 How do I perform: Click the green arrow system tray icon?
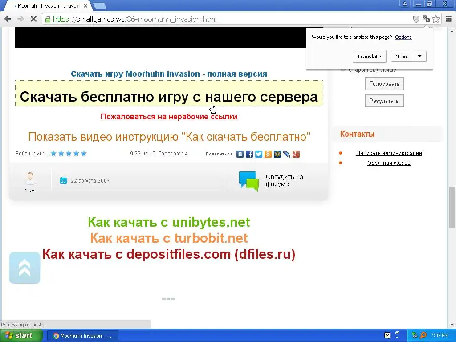point(415,335)
